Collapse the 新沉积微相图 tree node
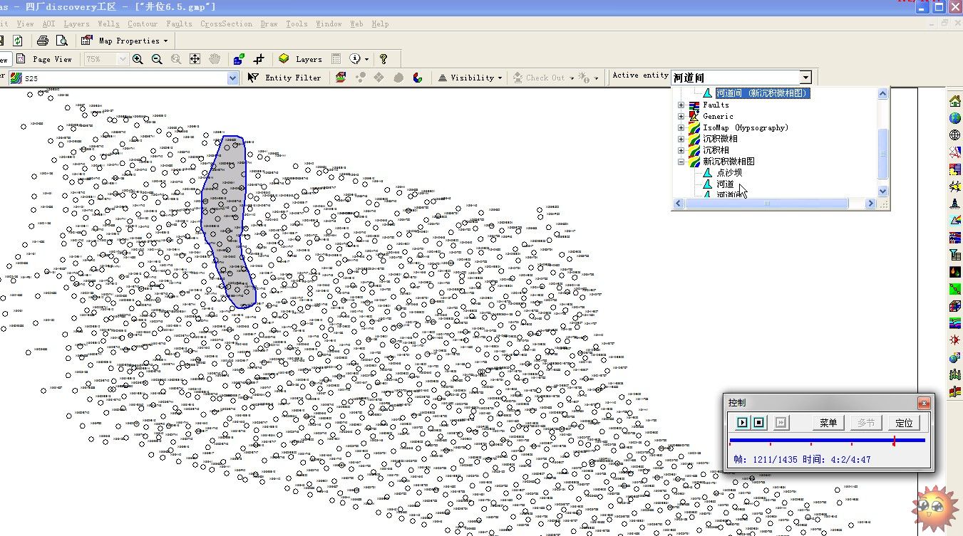 [x=681, y=162]
